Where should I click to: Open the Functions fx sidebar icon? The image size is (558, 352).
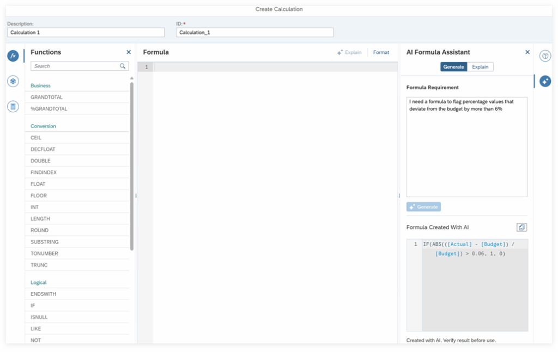[x=13, y=56]
